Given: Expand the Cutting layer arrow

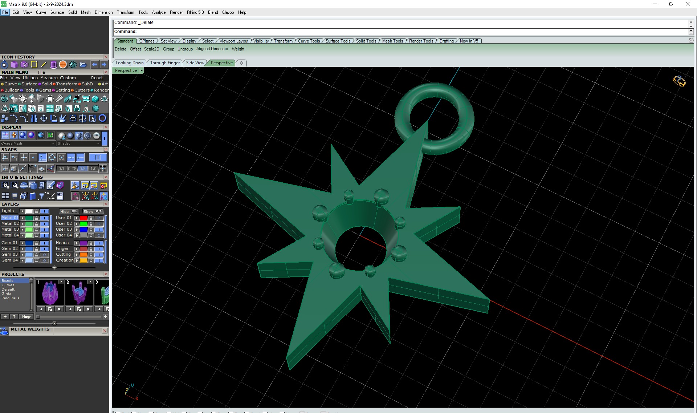Looking at the screenshot, I should pos(77,255).
